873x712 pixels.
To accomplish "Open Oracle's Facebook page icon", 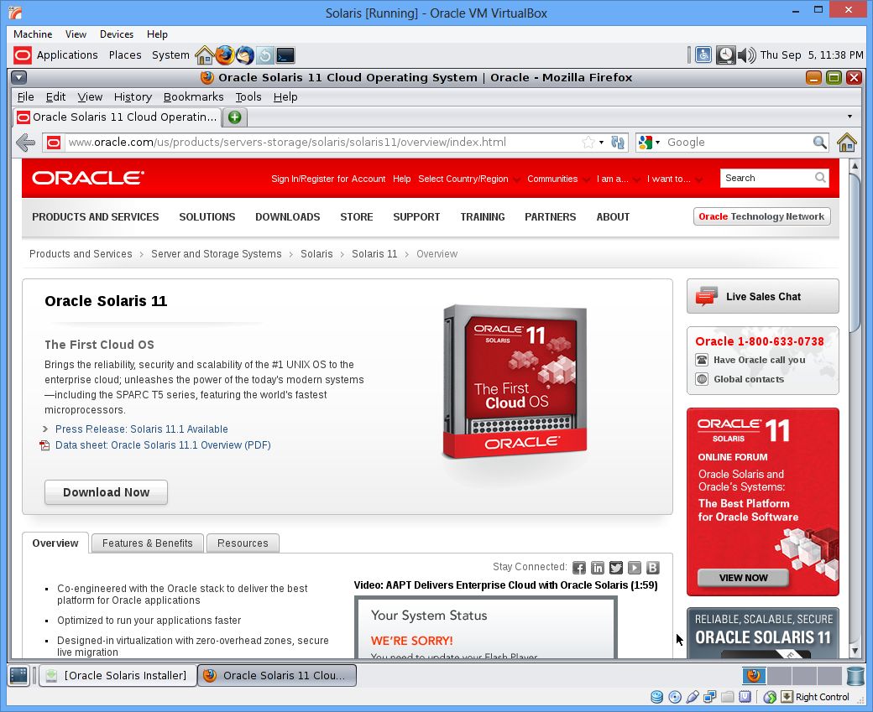I will tap(579, 568).
